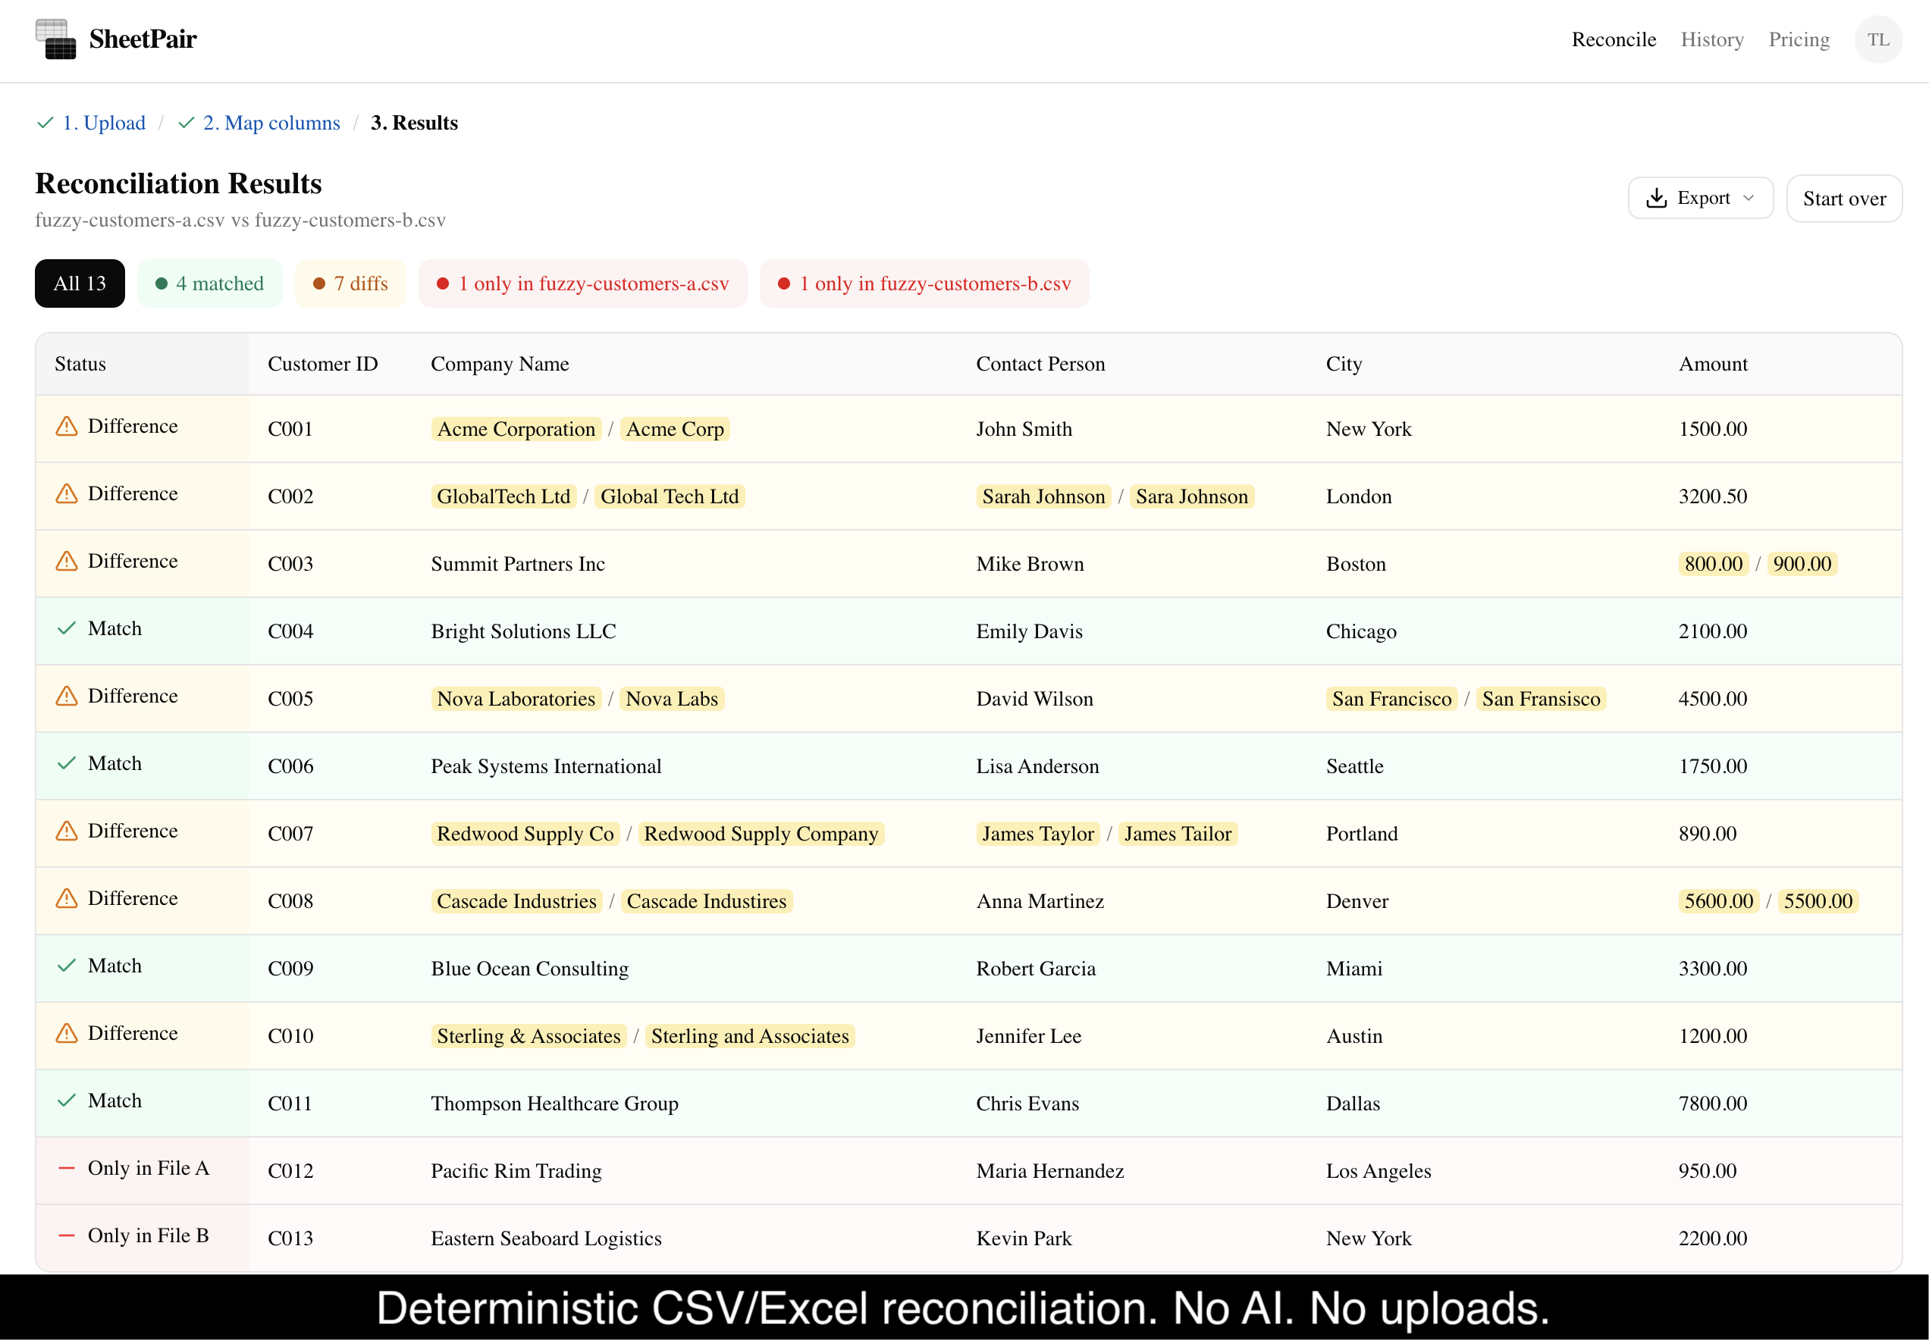Return to 2. Map columns step
1929x1340 pixels.
click(x=271, y=124)
